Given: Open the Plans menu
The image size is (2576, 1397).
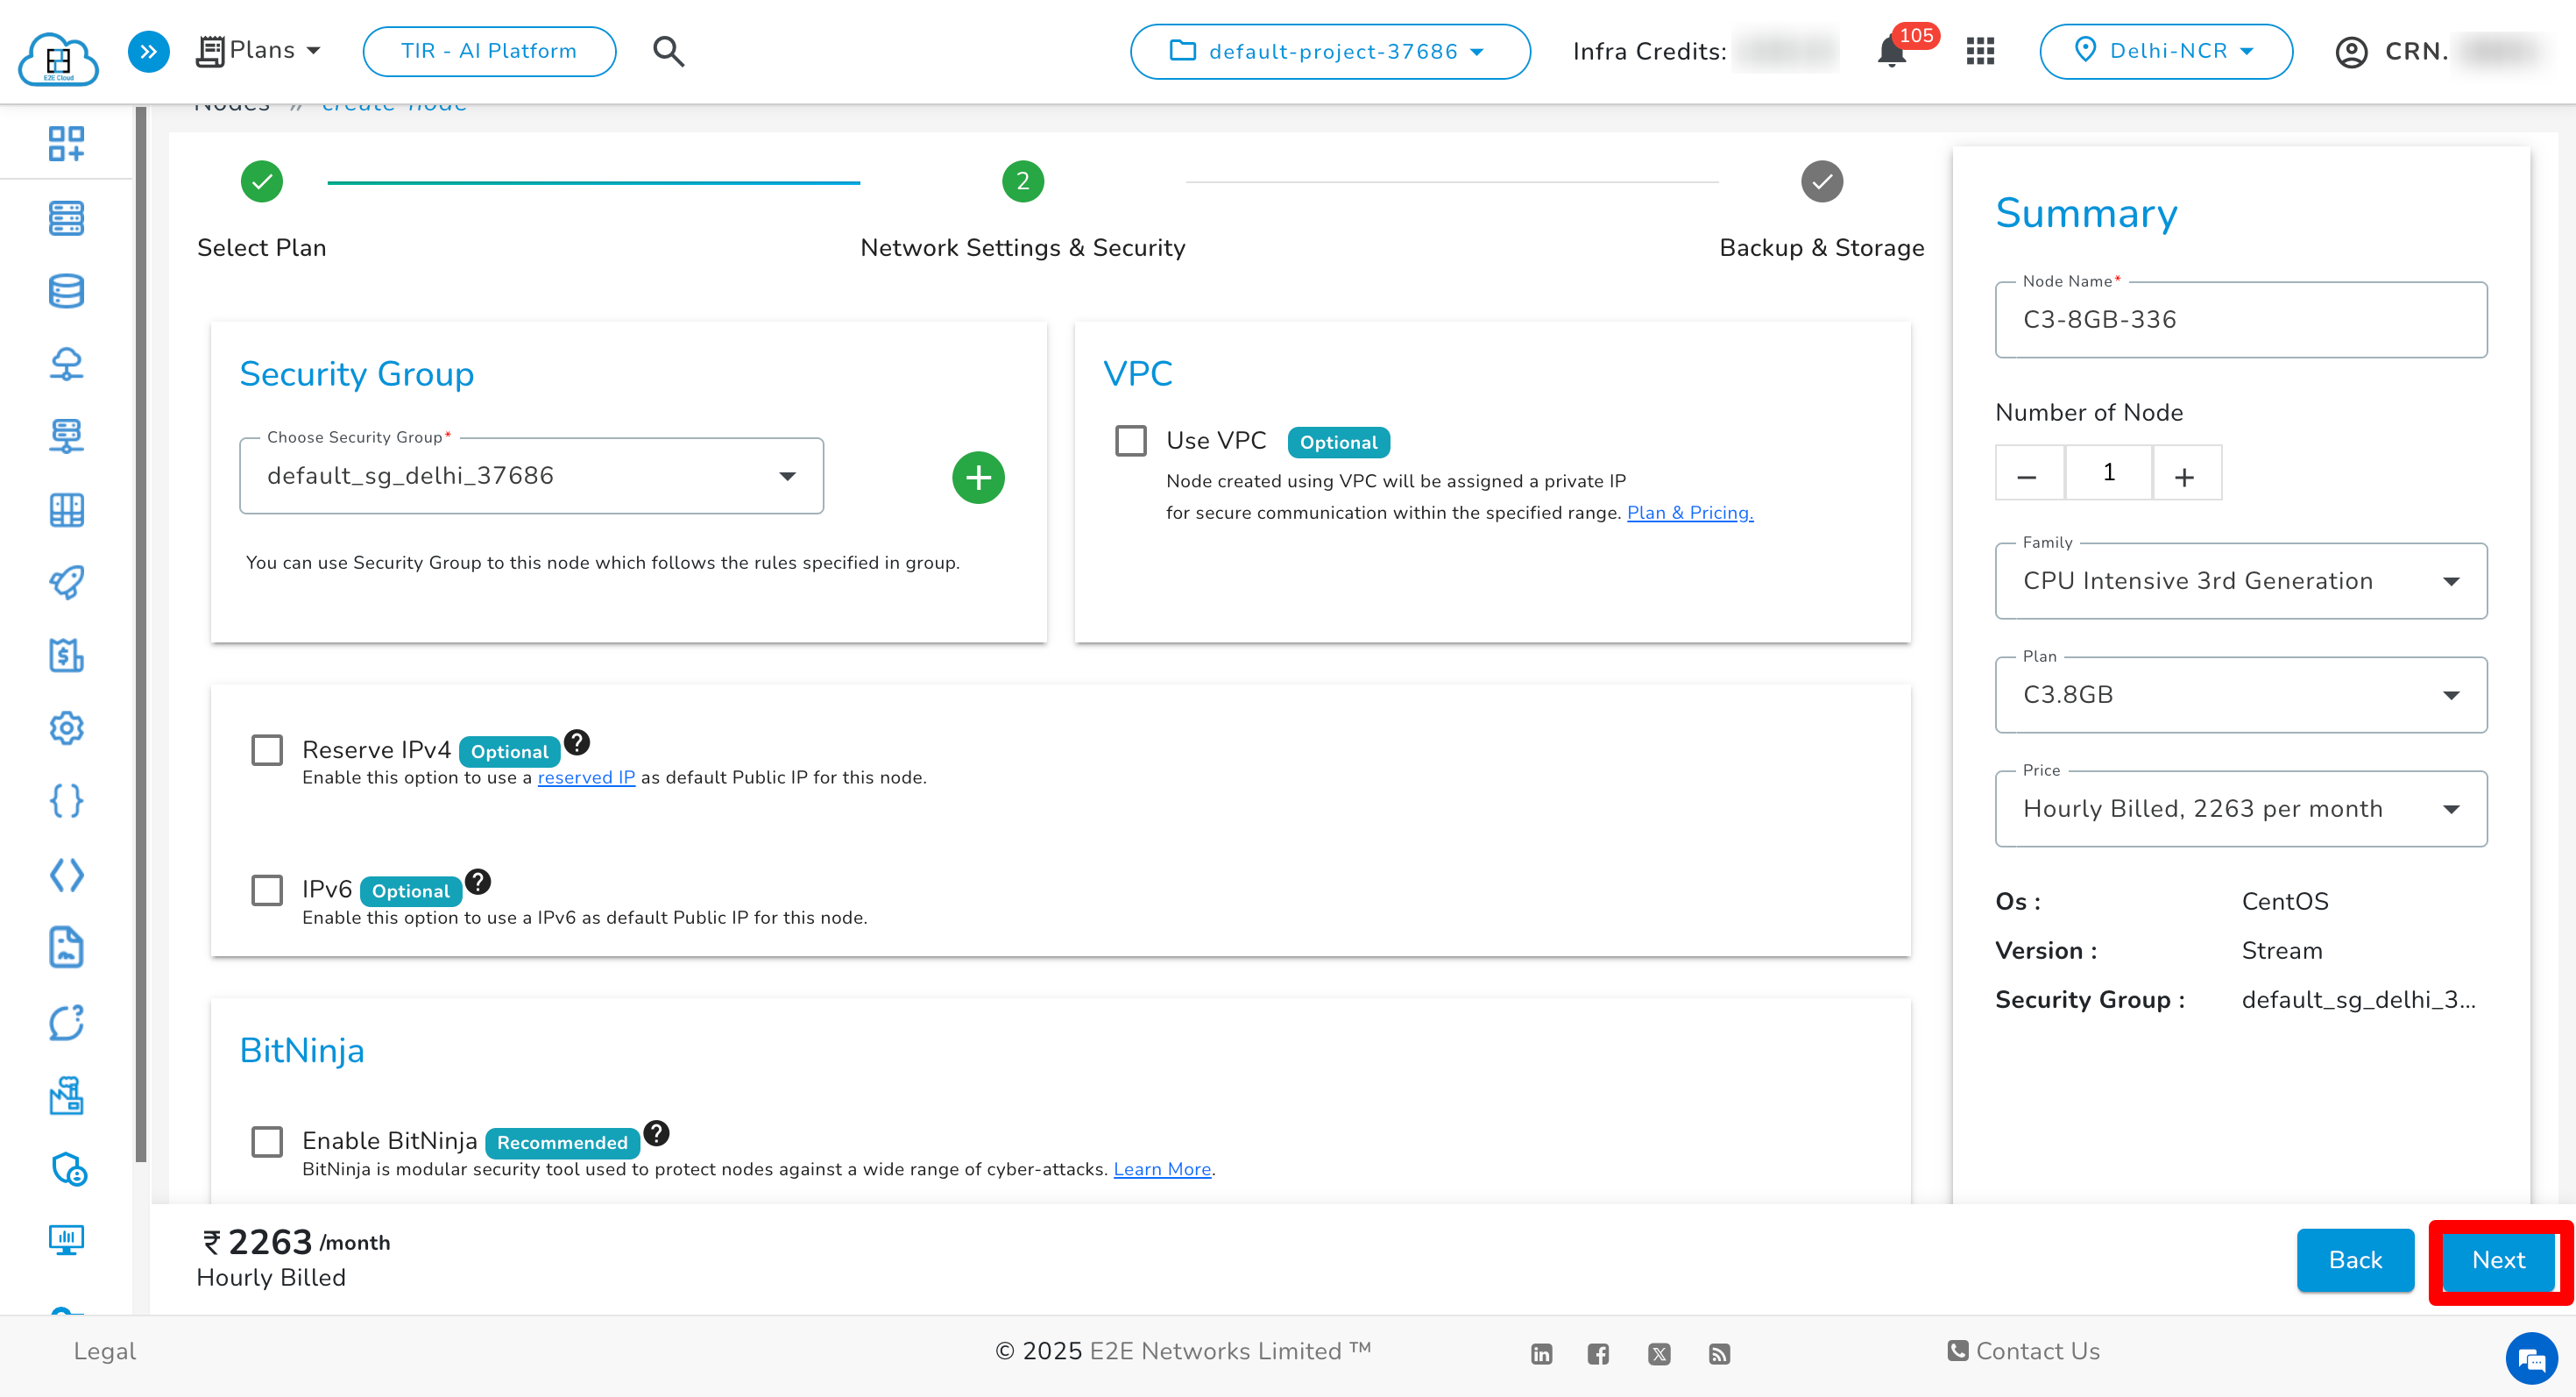Looking at the screenshot, I should click(x=259, y=50).
